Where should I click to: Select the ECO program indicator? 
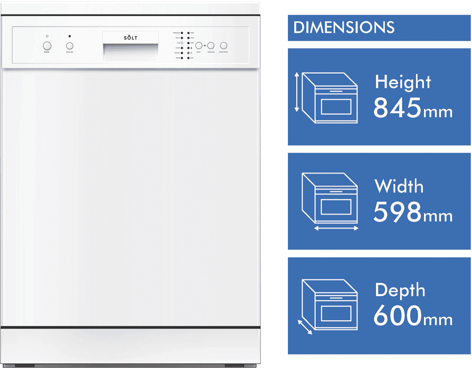point(182,43)
